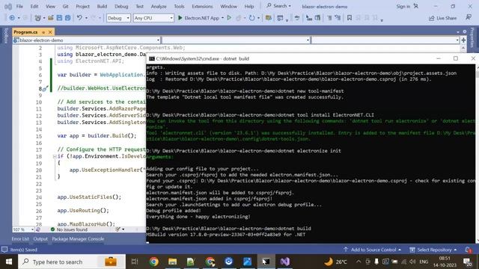Click the No issues found status indicator
The height and width of the screenshot is (269, 479).
coord(69,229)
